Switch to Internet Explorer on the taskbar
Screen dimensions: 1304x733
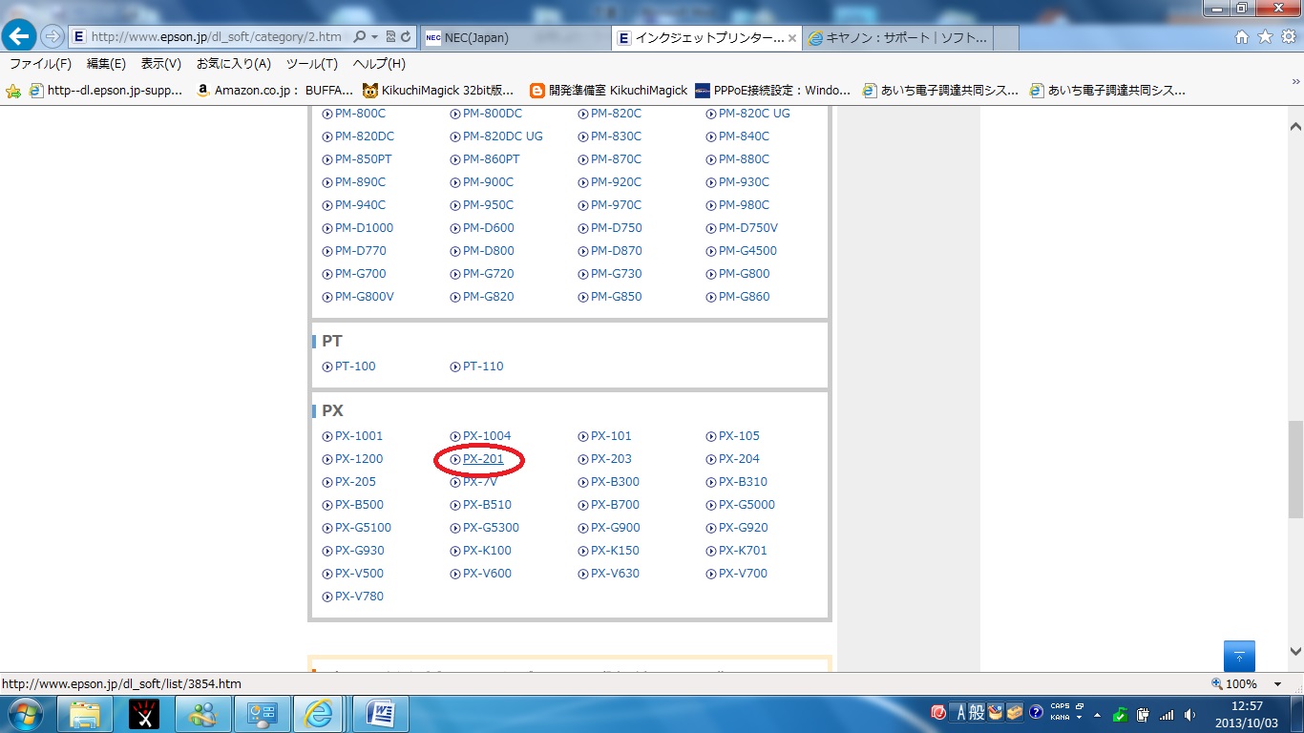(320, 713)
